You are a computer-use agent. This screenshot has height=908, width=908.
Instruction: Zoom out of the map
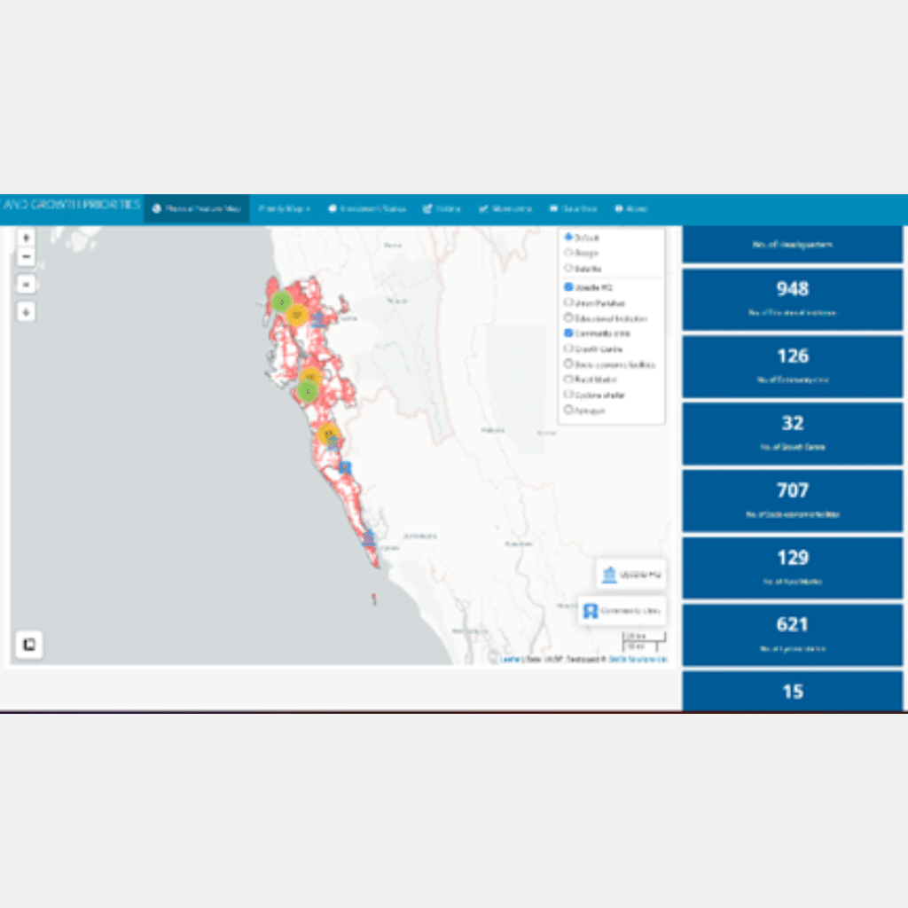point(26,257)
